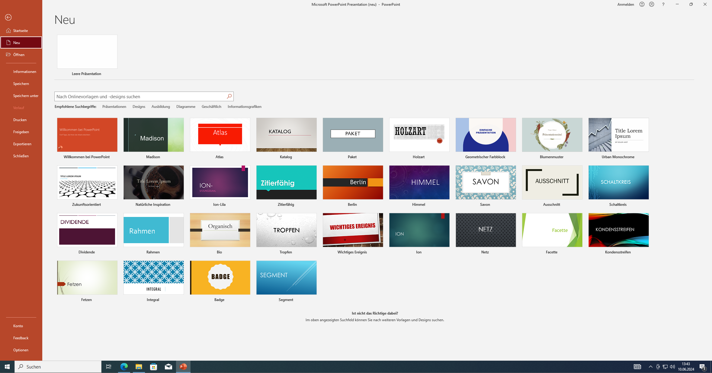Open Microsoft Edge from the taskbar
Screen dimensions: 712x373
pyautogui.click(x=124, y=367)
